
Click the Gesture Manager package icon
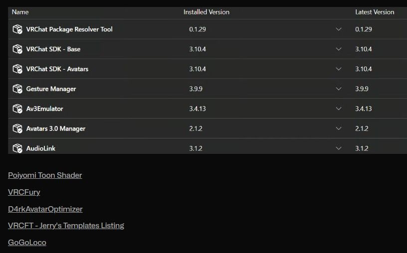(x=17, y=89)
